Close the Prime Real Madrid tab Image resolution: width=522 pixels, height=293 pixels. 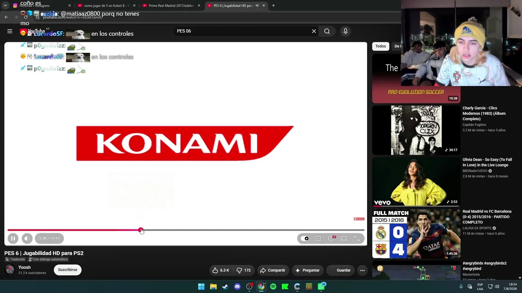(x=199, y=6)
